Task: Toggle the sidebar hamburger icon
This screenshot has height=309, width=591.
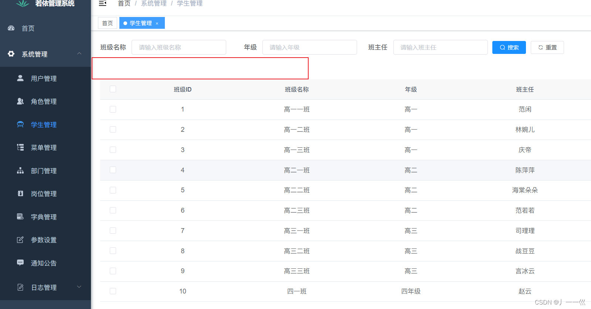Action: tap(103, 3)
